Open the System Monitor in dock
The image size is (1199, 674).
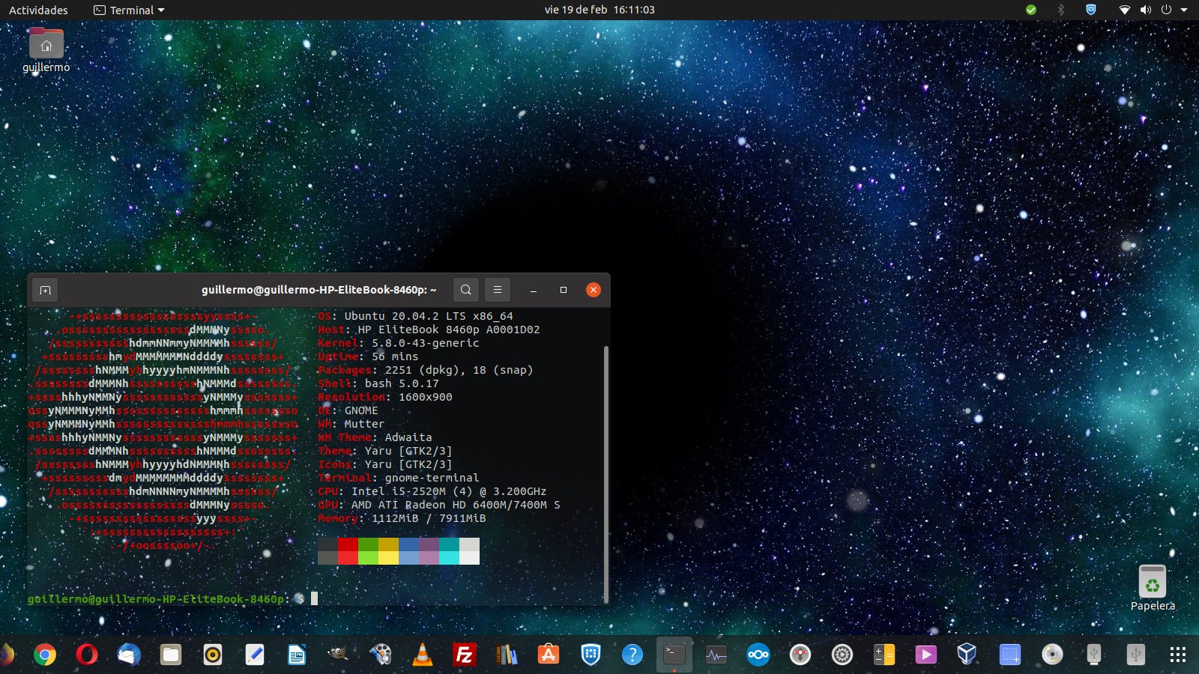(716, 655)
